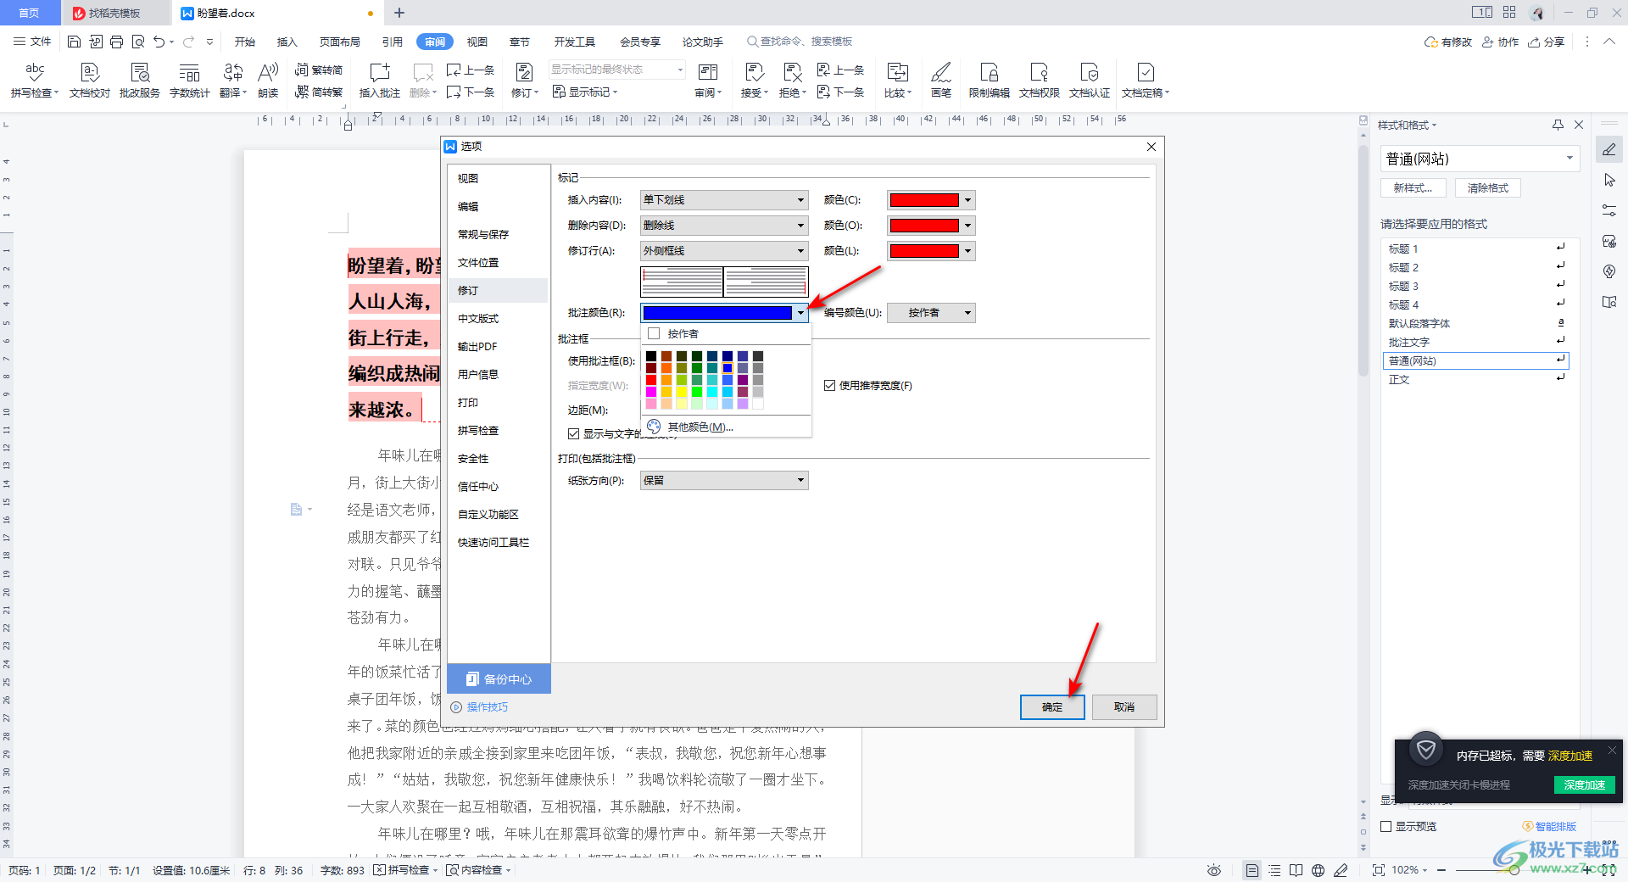Click the 新样式 (New Style) button
The width and height of the screenshot is (1628, 882).
point(1413,188)
